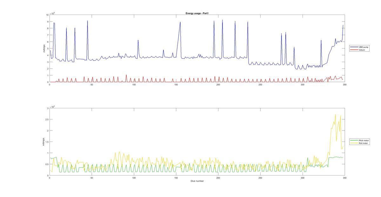The image size is (381, 197).
Task: Click y-axis tick 10 on the VBD pump plot
Action: click(x=47, y=15)
